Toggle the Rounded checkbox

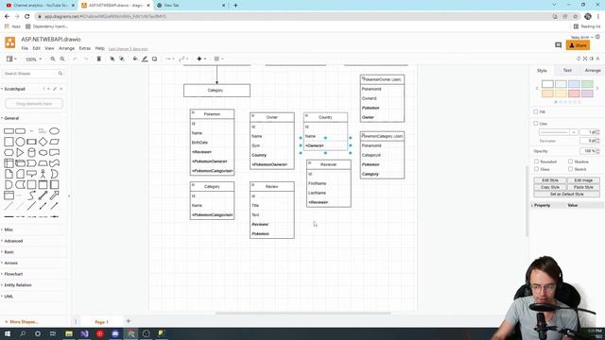point(536,161)
